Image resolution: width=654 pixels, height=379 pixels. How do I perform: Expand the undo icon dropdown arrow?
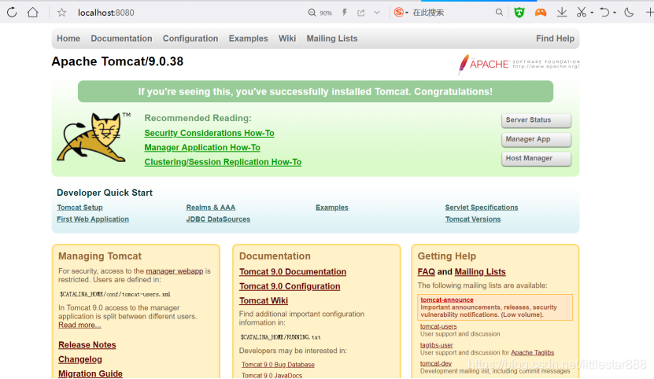(615, 13)
